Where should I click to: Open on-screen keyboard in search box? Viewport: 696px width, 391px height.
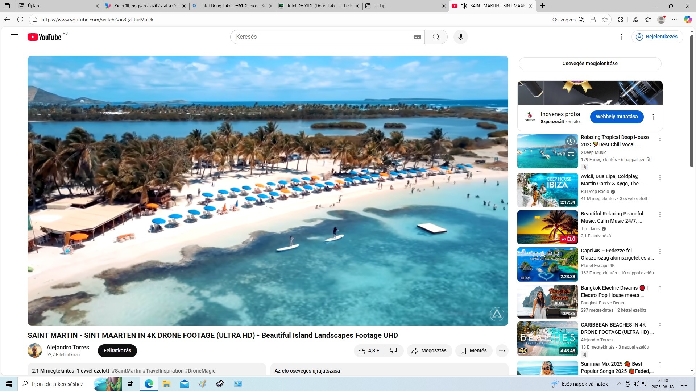coord(417,37)
